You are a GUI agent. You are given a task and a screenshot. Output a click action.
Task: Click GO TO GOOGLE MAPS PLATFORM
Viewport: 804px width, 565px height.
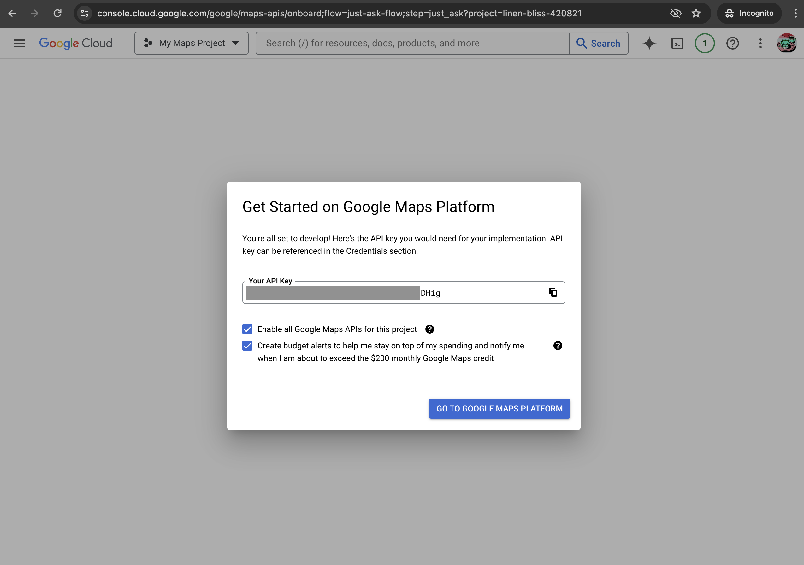(499, 408)
